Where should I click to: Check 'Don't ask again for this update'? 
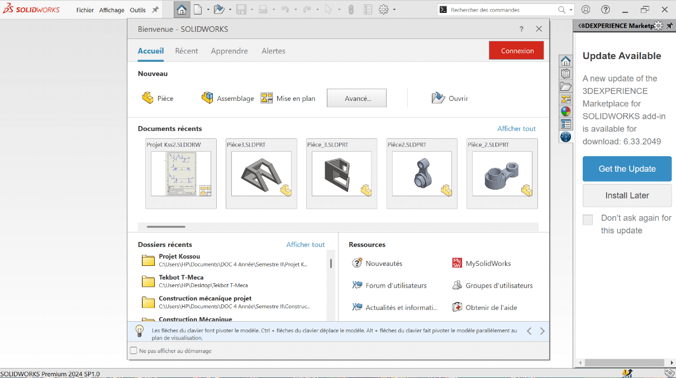click(588, 220)
